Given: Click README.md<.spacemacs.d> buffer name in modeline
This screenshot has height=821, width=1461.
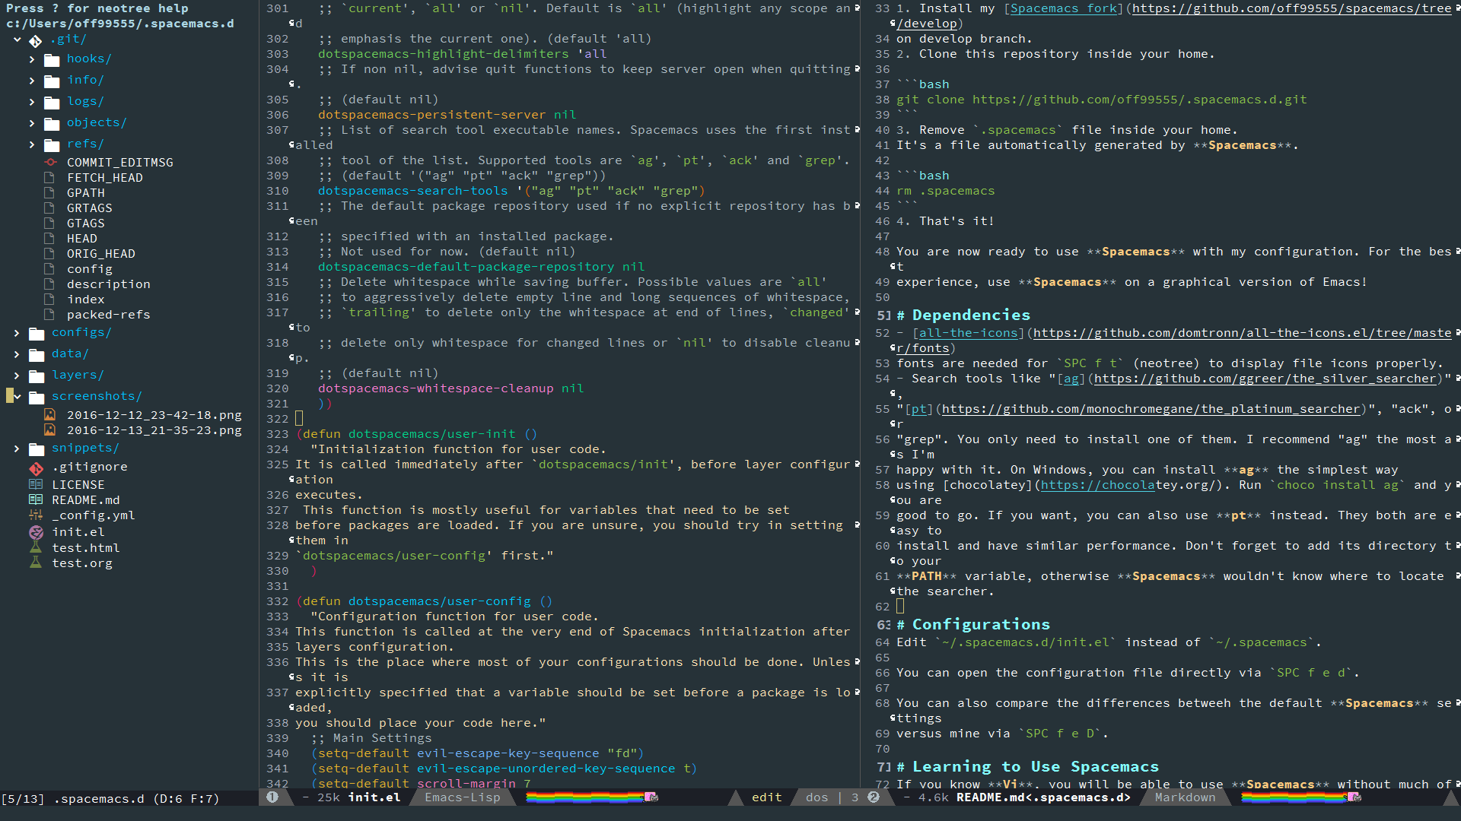Looking at the screenshot, I should coord(1043,797).
